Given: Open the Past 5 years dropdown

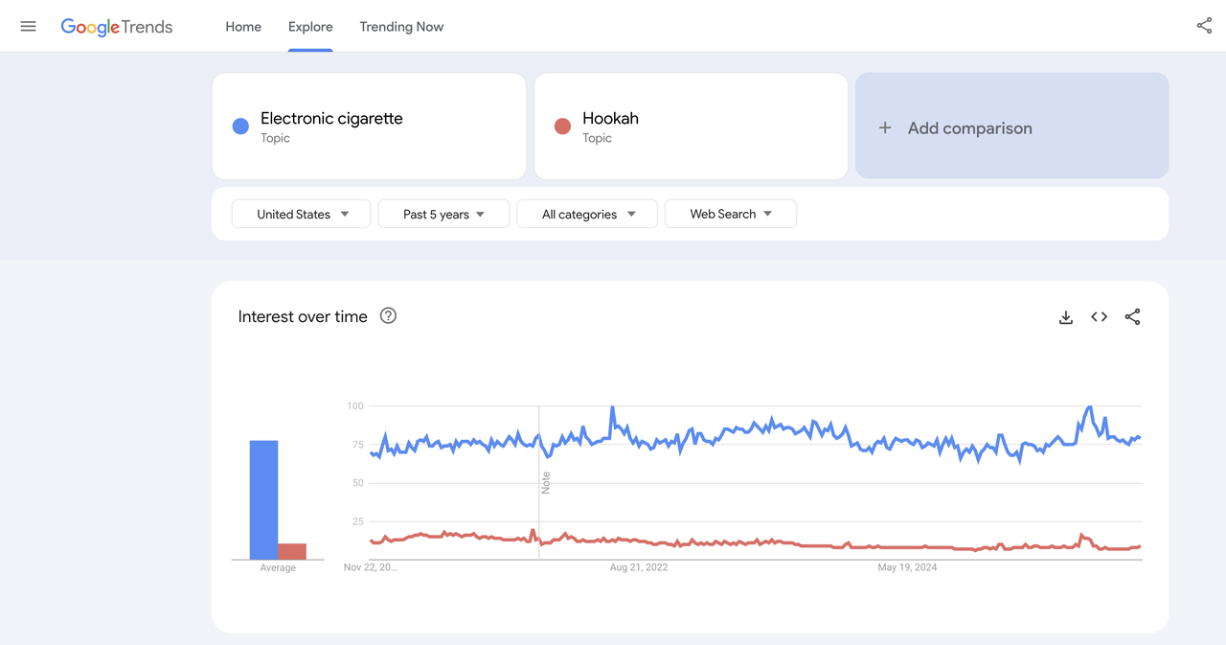Looking at the screenshot, I should tap(443, 214).
